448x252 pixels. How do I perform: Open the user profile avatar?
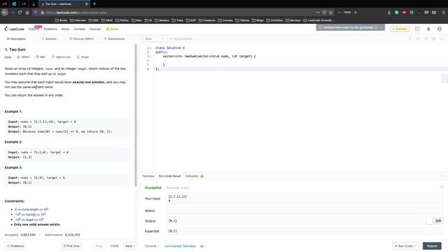440,29
